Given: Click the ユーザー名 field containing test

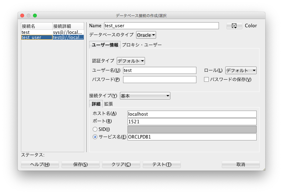Looking at the screenshot, I should (x=160, y=70).
